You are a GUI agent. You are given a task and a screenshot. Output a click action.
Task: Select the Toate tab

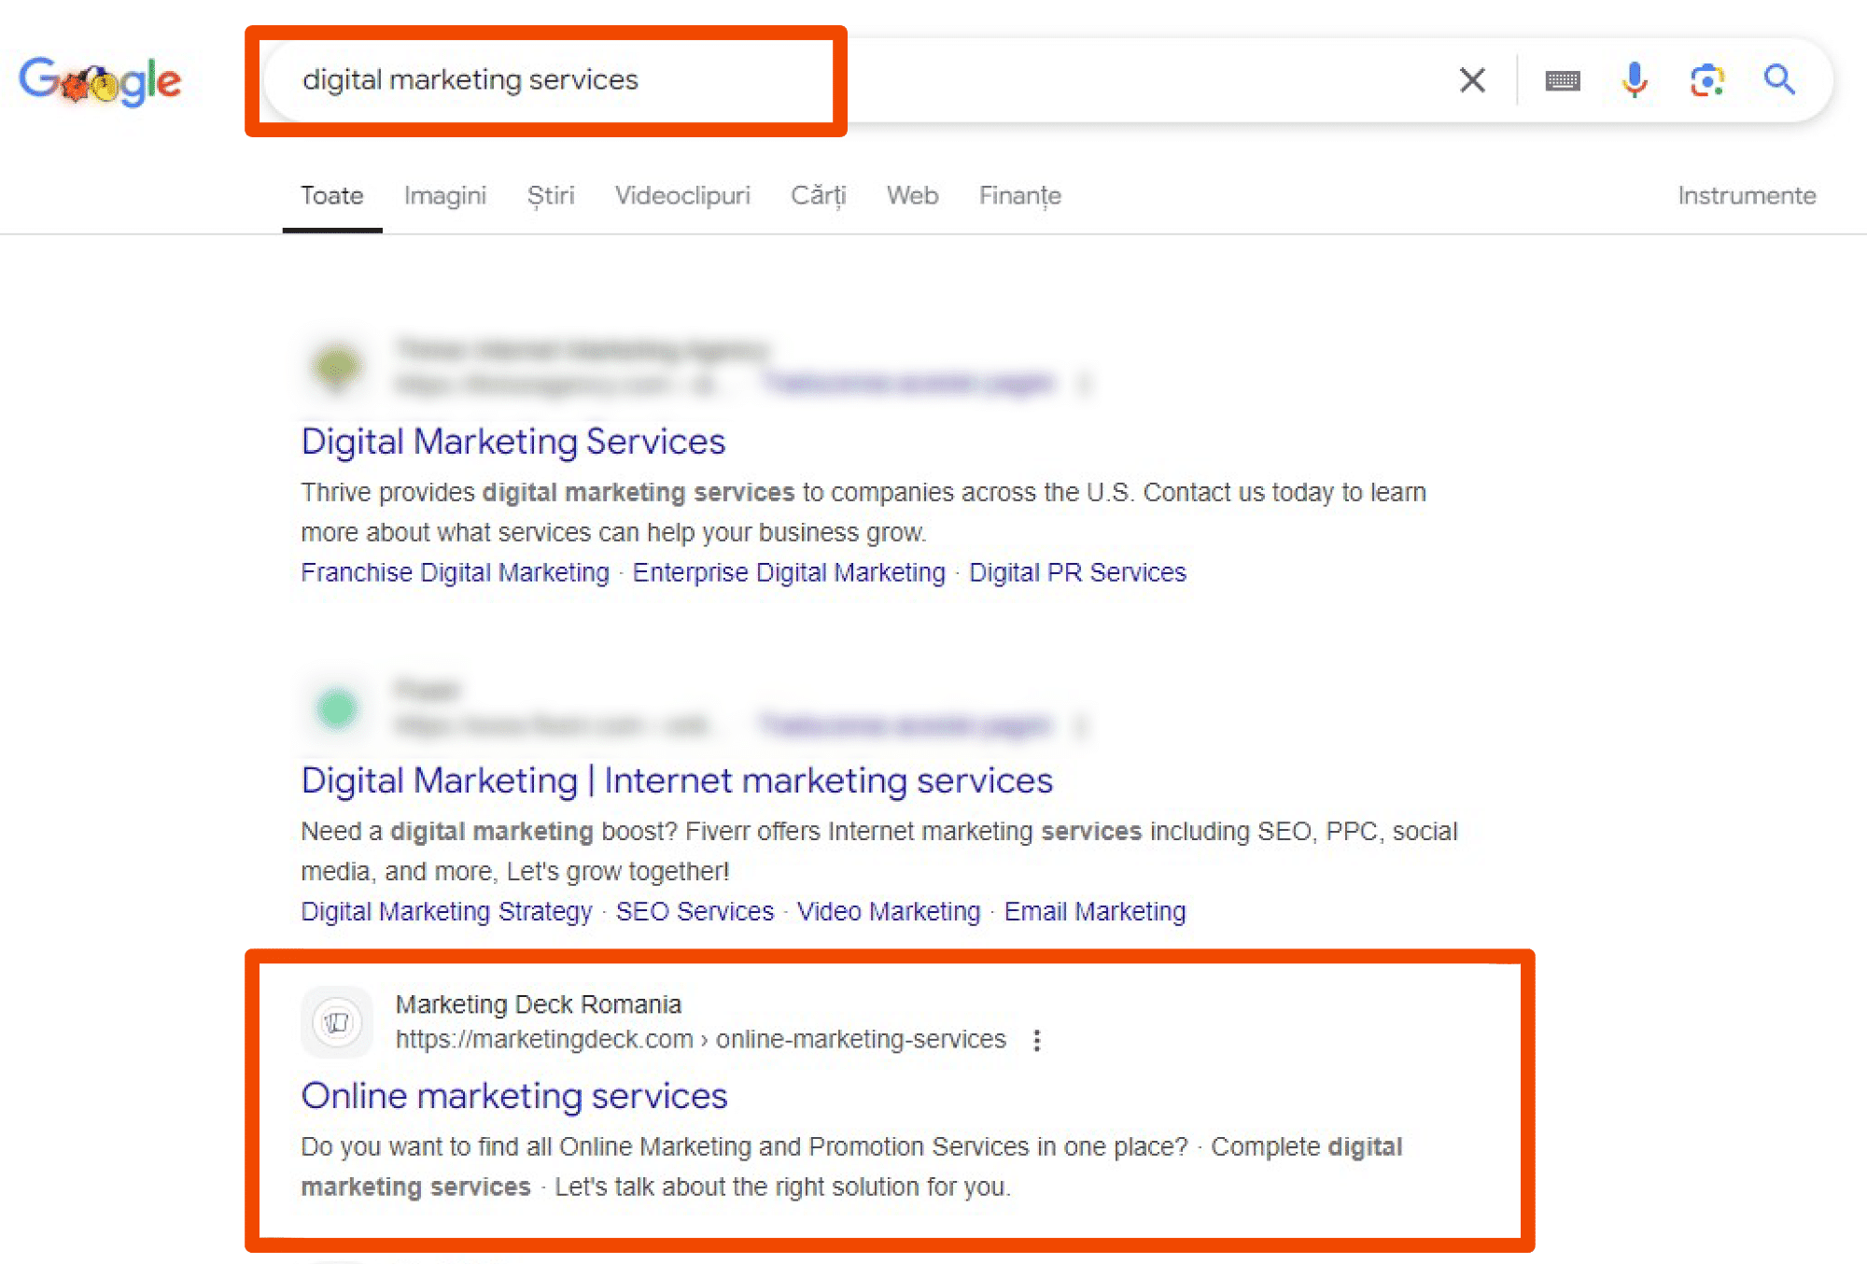tap(332, 195)
